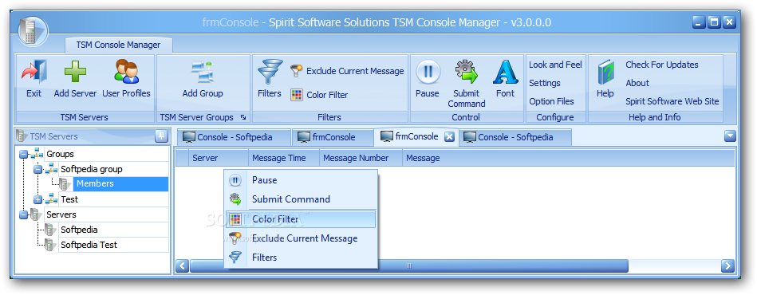Viewport: 757px width, 295px height.
Task: Open TSM Server Groups dialog launcher
Action: point(242,117)
